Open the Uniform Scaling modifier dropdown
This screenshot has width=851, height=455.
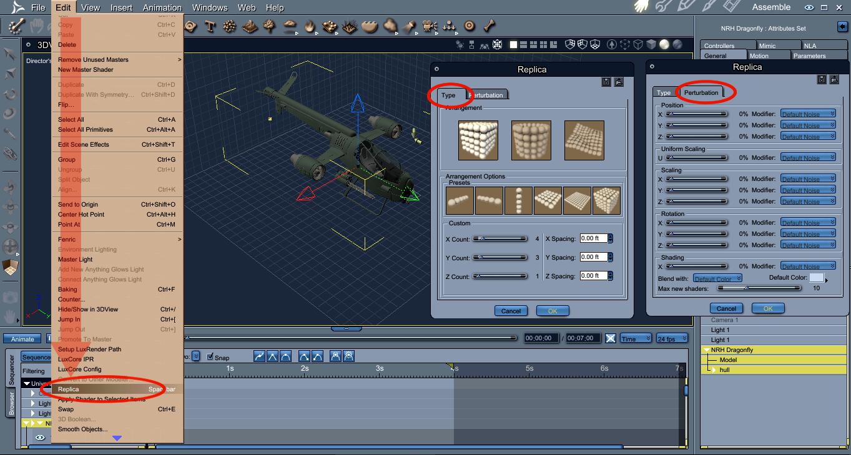(808, 158)
